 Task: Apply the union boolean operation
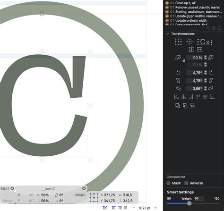coord(178,106)
